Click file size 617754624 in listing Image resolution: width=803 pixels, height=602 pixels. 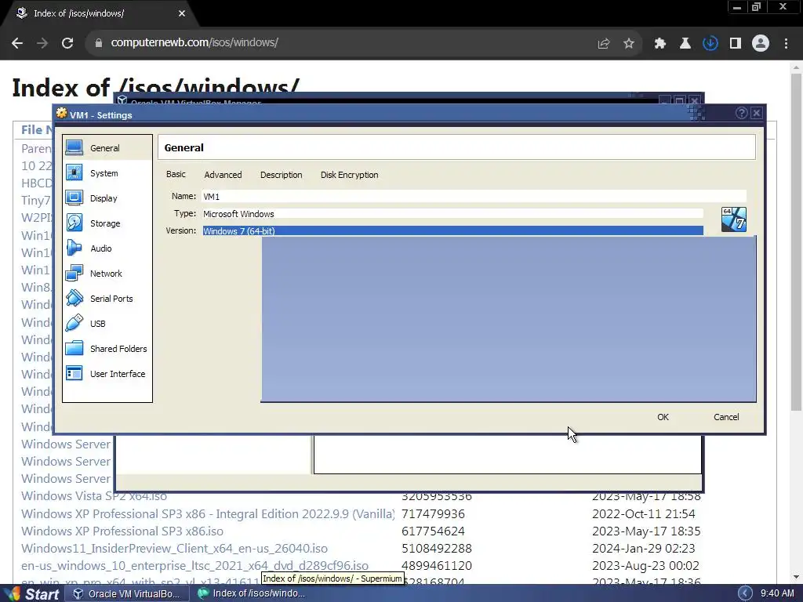[x=433, y=531]
